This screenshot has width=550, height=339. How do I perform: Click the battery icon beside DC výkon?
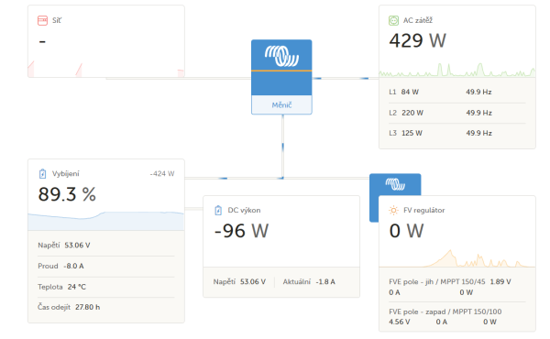(218, 211)
